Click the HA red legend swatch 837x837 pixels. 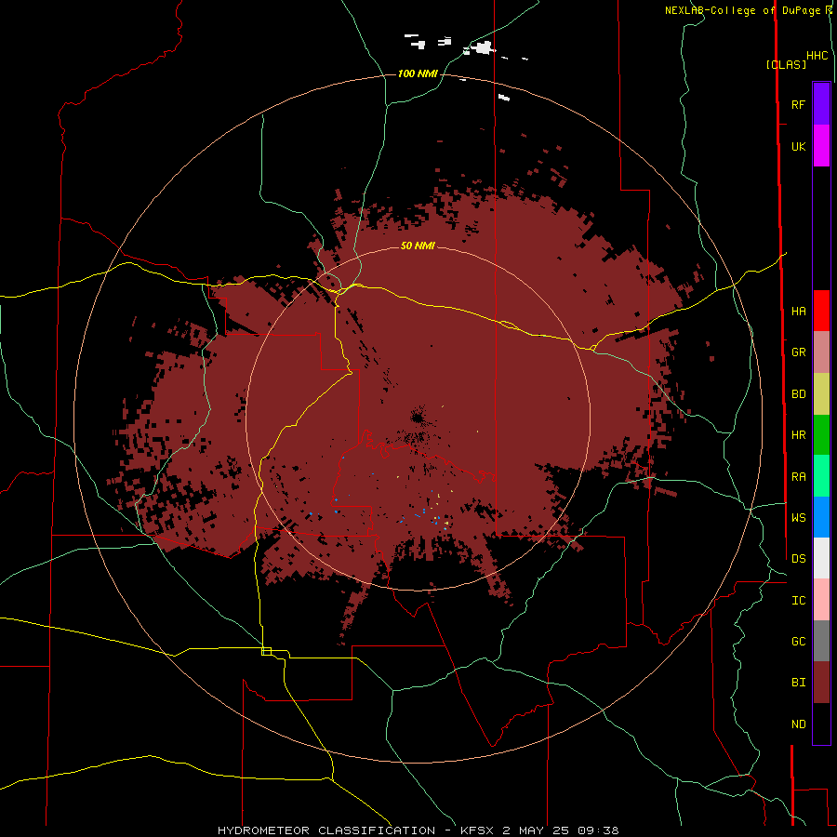(821, 311)
